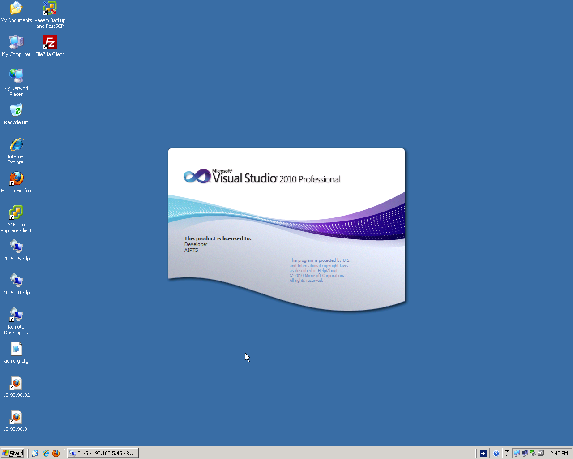
Task: Switch to the 2U-5 remote desktop taskbar button
Action: (103, 453)
